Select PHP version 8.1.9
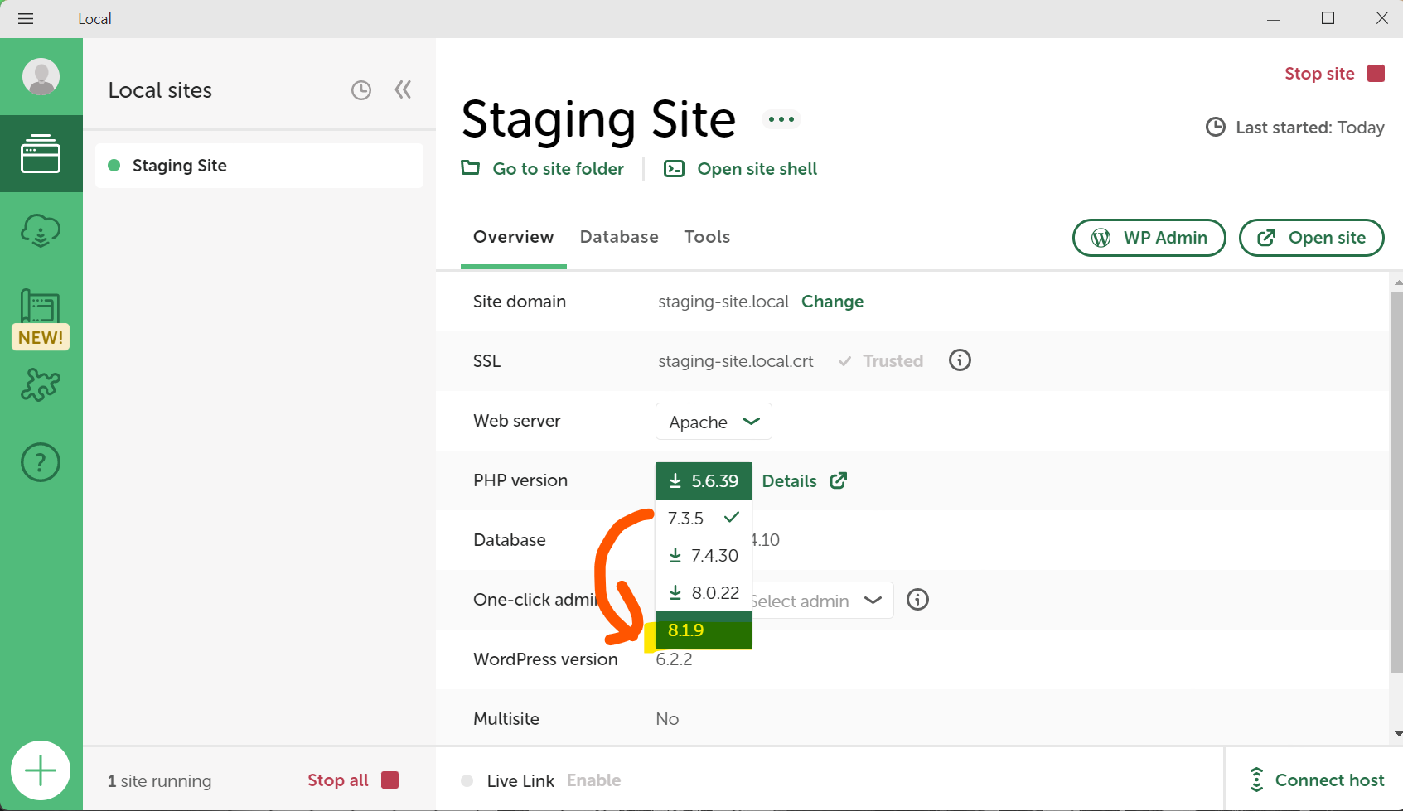1403x811 pixels. point(704,630)
